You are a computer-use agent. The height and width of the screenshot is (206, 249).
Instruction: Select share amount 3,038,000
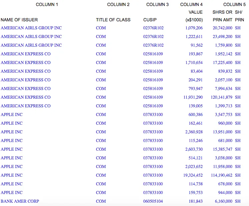[224, 158]
